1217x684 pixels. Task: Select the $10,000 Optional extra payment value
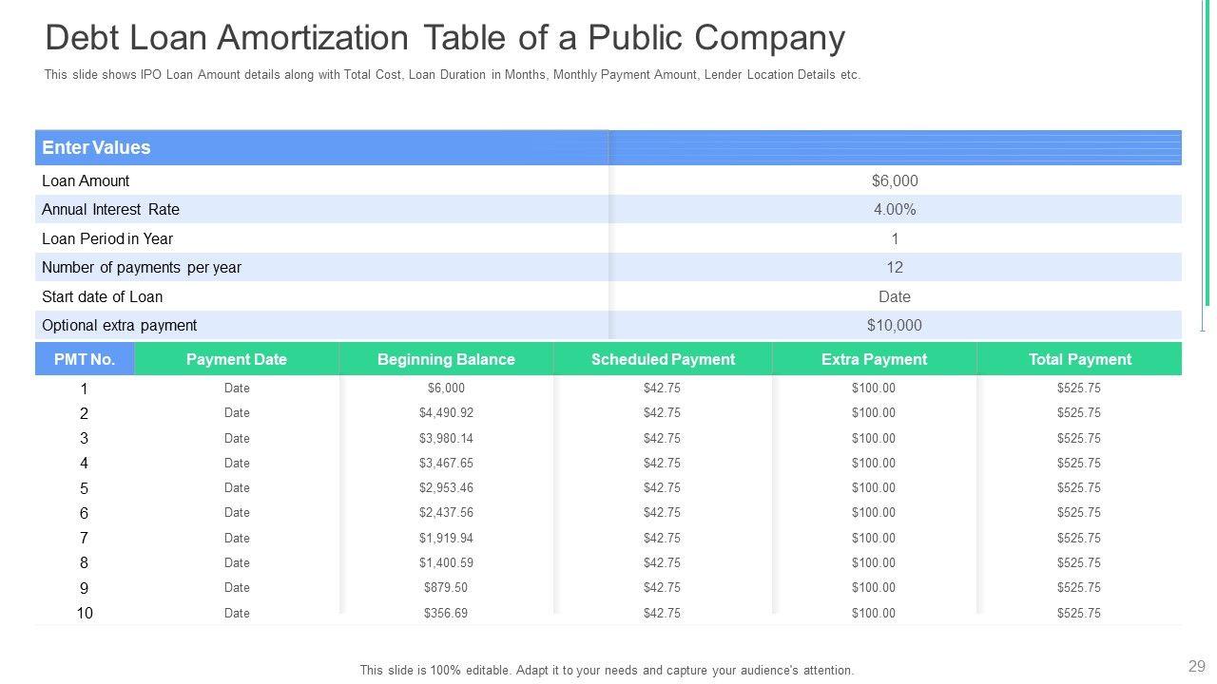pyautogui.click(x=894, y=325)
